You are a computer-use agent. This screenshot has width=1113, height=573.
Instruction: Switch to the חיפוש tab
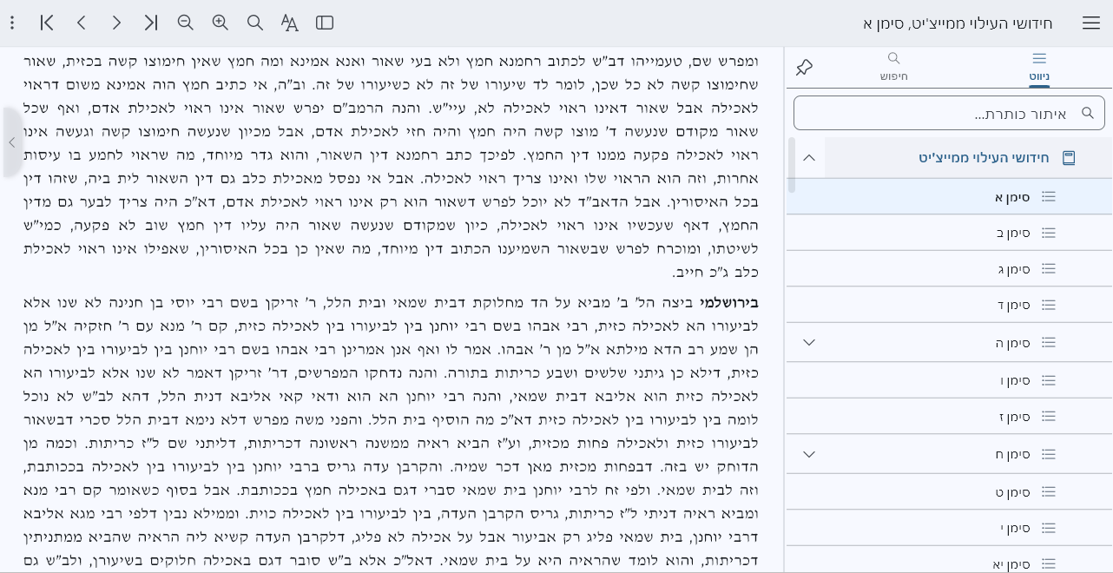[x=893, y=68]
